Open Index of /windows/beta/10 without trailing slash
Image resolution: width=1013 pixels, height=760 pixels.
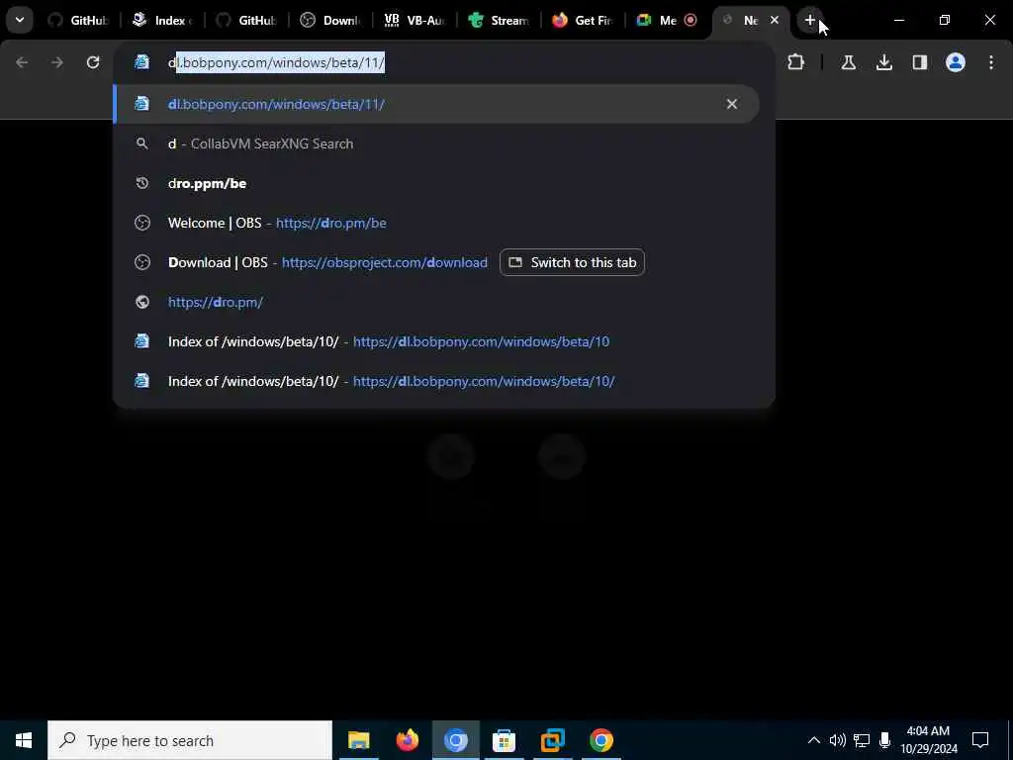click(436, 341)
